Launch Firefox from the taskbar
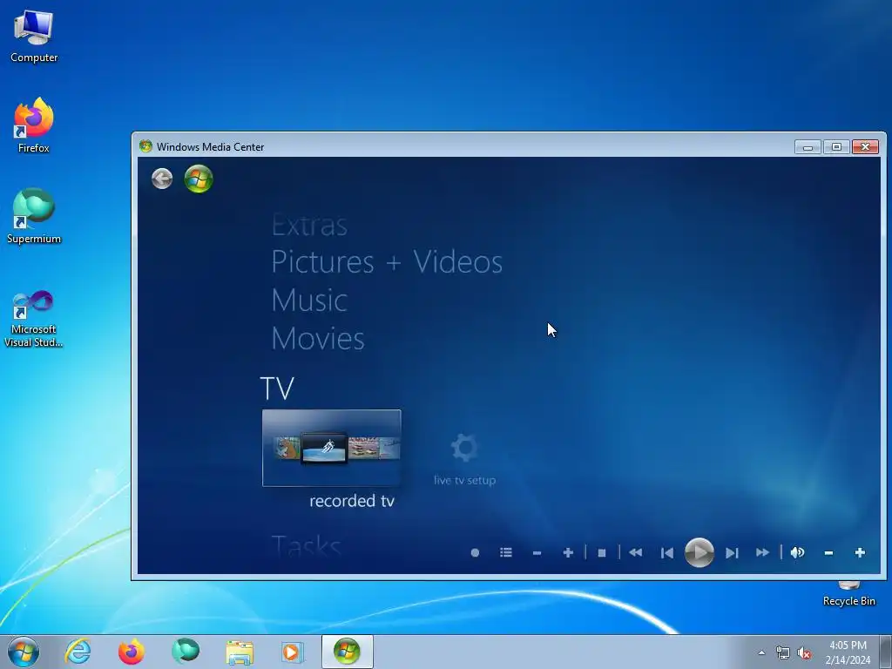The width and height of the screenshot is (892, 669). pyautogui.click(x=132, y=652)
